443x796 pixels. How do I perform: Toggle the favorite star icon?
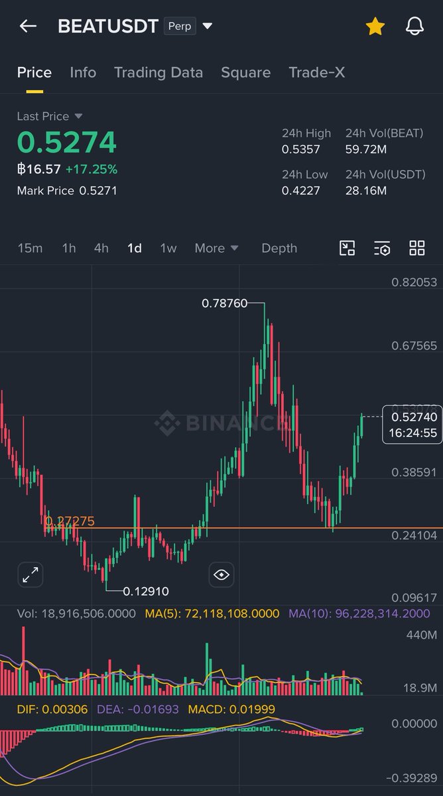point(375,27)
